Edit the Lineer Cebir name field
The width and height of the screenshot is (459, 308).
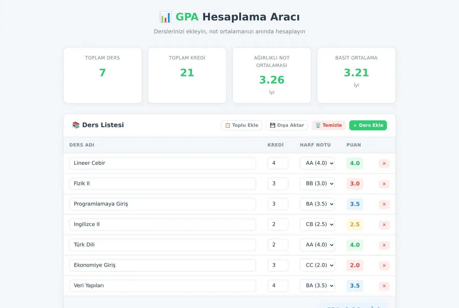click(x=163, y=163)
